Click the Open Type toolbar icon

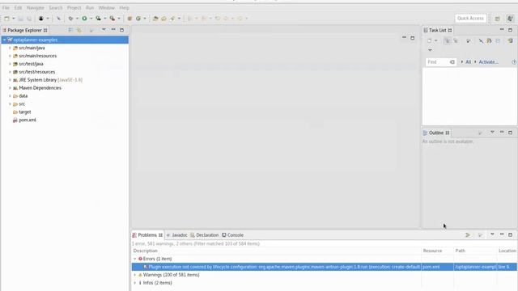(155, 19)
